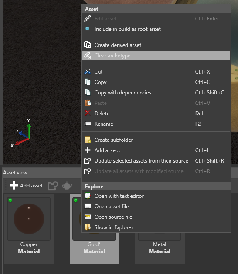This screenshot has width=238, height=274.
Task: Select Update selected assets from their source
Action: pos(156,161)
